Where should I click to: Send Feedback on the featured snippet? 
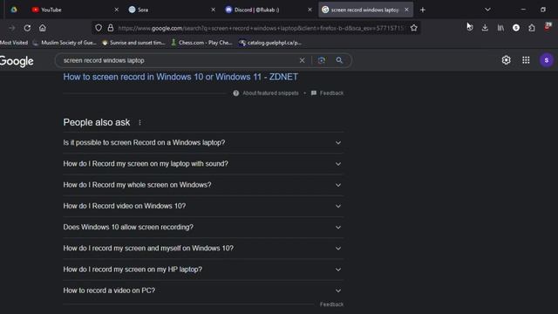tap(328, 93)
